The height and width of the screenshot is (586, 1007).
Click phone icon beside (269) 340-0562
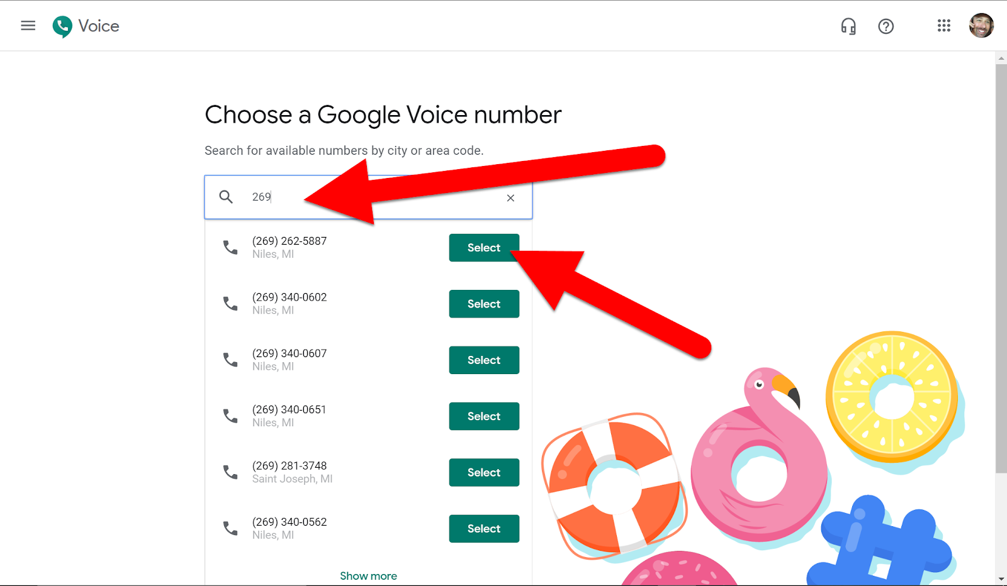click(x=230, y=528)
